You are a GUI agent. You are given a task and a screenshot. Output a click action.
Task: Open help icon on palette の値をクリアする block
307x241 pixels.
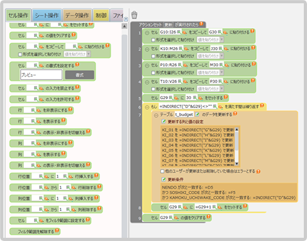74,35
